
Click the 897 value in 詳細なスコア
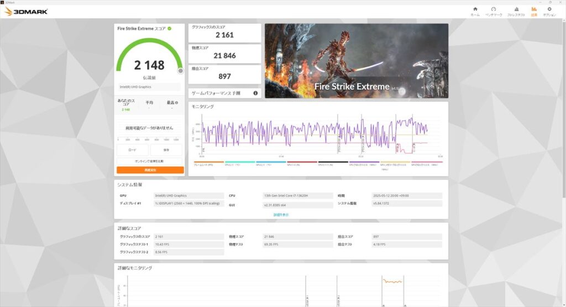(407, 237)
